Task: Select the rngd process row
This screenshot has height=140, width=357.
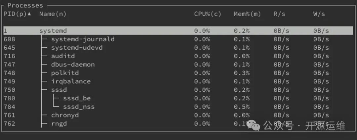Action: pyautogui.click(x=59, y=123)
